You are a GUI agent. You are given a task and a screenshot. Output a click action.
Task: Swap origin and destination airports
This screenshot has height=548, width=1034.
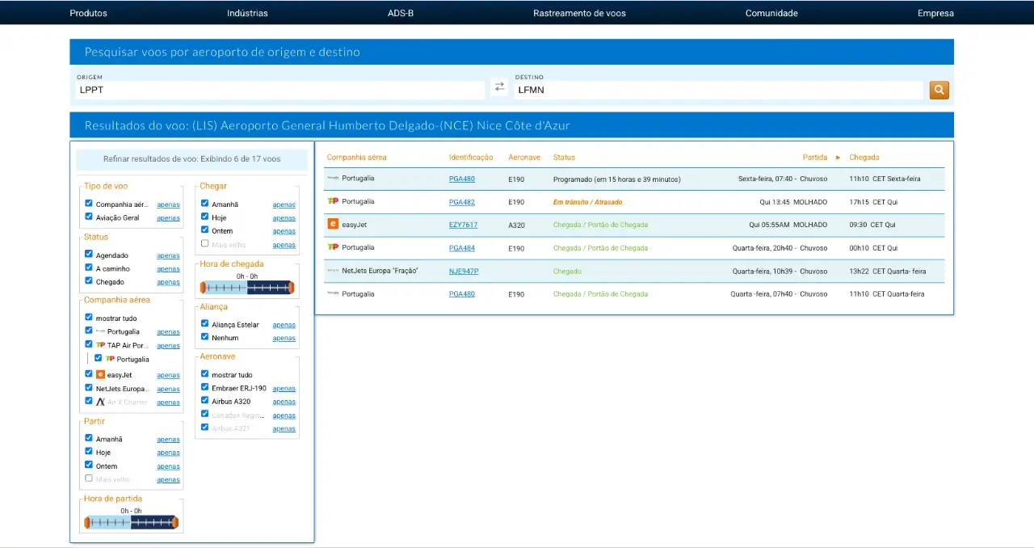(499, 86)
